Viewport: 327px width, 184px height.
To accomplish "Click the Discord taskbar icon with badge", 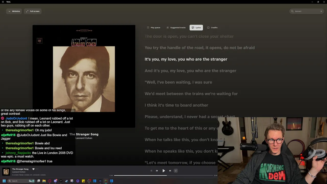I will [x=55, y=181].
